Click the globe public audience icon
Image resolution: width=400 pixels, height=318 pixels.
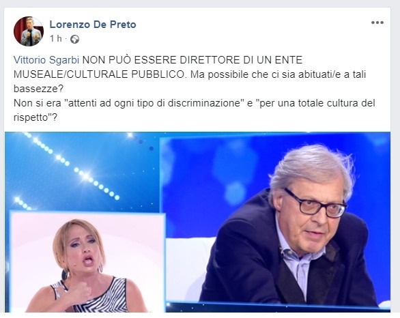click(x=75, y=40)
